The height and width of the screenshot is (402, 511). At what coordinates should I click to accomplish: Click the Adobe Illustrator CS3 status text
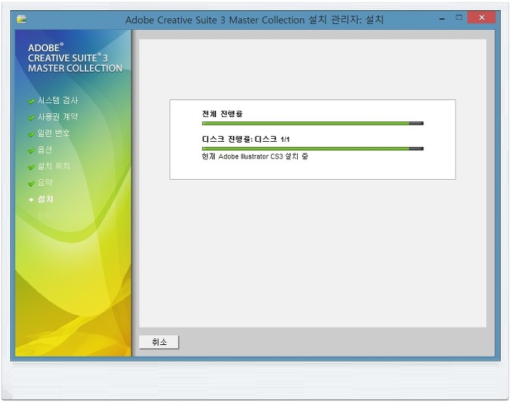point(255,156)
